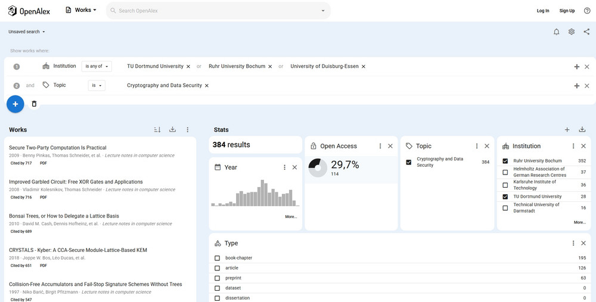596x302 pixels.
Task: Click the Log In link
Action: coord(543,10)
